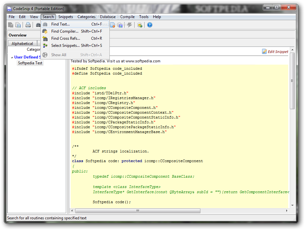Click the horizontal scrollbar thumb

pyautogui.click(x=138, y=211)
